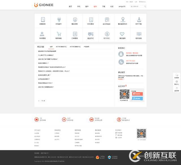Open the 配送方式 truck icon
The image size is (181, 165).
coord(91,34)
